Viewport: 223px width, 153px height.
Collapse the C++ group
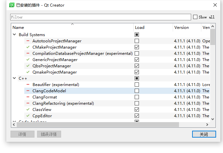coord(14,78)
